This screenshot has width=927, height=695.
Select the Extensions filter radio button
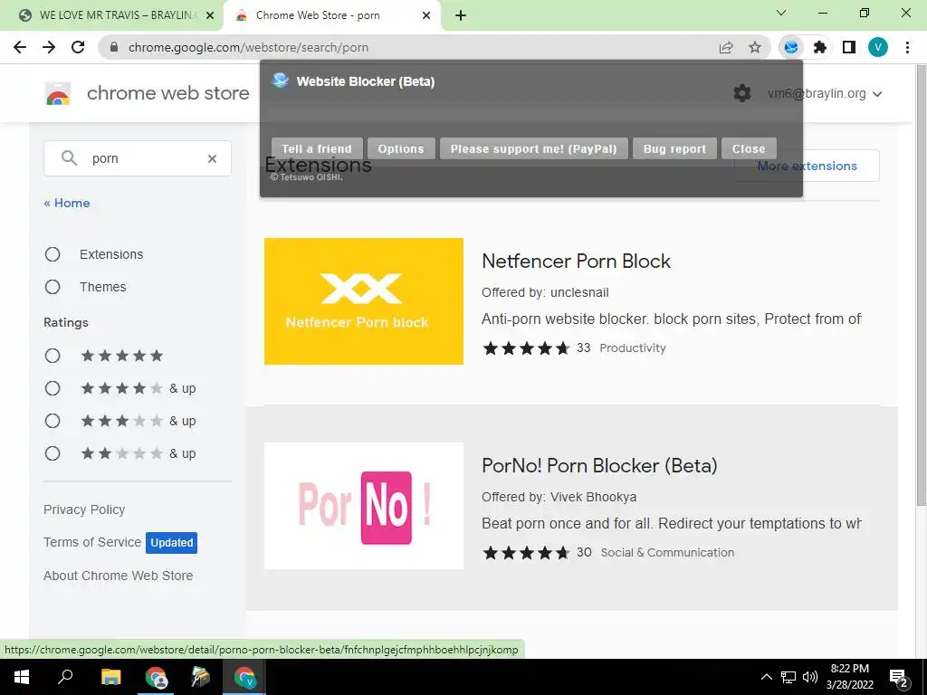[x=53, y=254]
